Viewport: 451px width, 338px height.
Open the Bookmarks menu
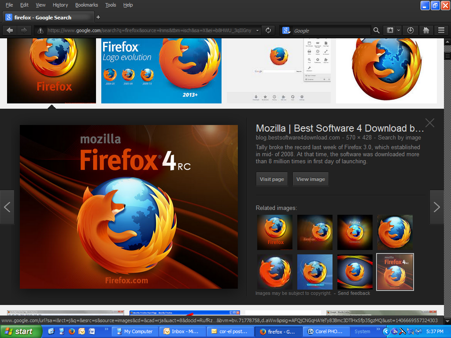pos(87,5)
